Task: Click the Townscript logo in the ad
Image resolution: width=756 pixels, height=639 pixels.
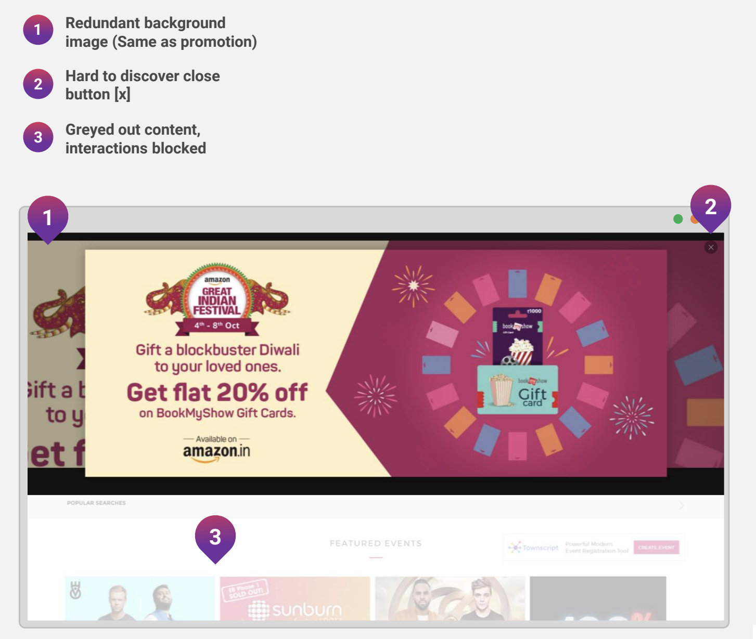Action: 534,547
